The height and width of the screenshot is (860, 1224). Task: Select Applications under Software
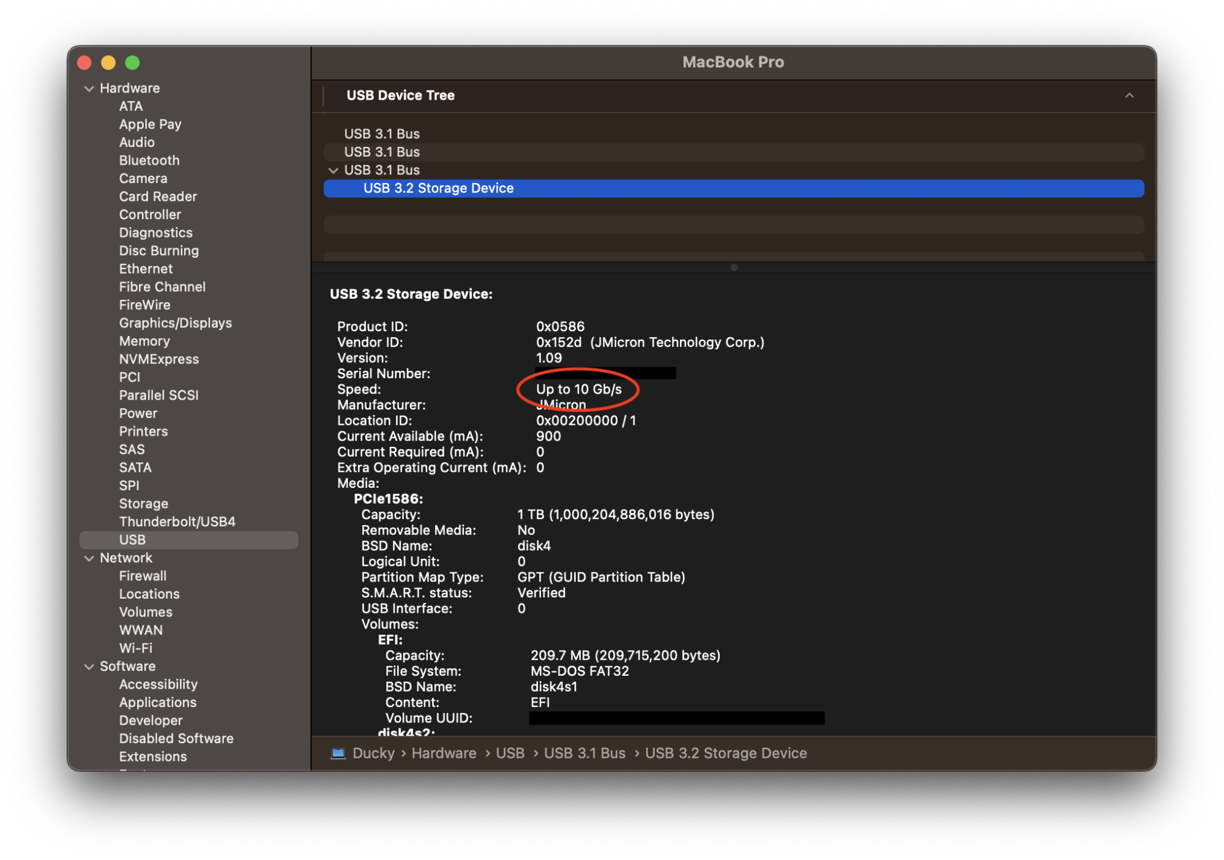click(157, 703)
